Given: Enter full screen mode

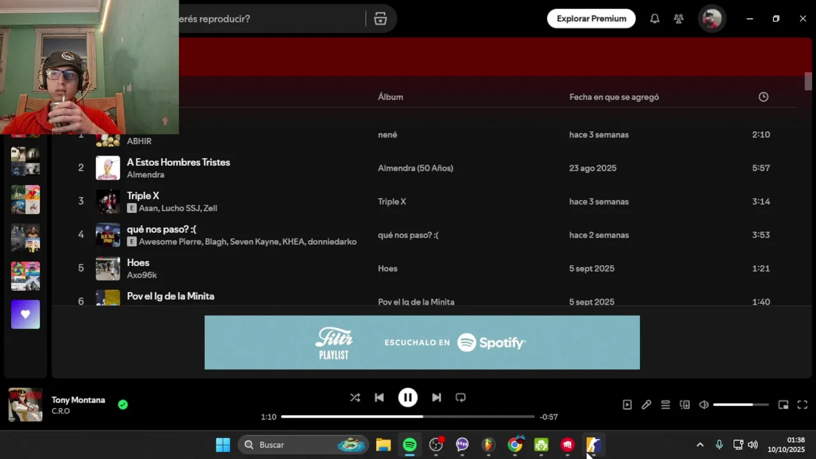Looking at the screenshot, I should pos(803,405).
